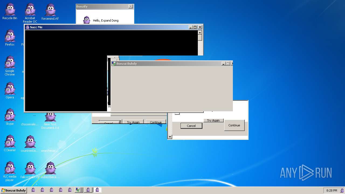Image resolution: width=345 pixels, height=194 pixels.
Task: Click the Succ Me scrollbar thumb
Action: (200, 38)
